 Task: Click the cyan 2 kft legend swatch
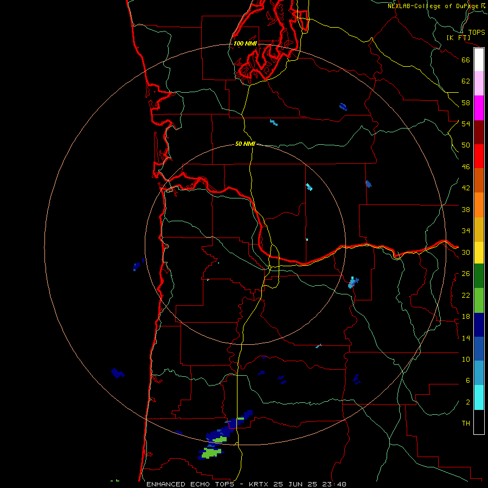coord(479,397)
